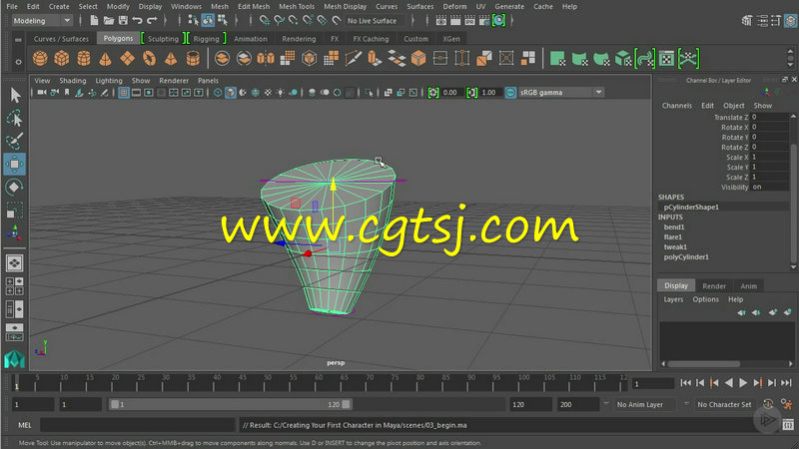Click the Undo arrow icon

(137, 20)
